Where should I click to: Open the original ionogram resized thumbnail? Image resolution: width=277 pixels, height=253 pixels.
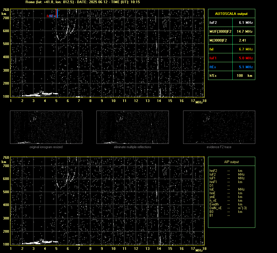point(46,127)
